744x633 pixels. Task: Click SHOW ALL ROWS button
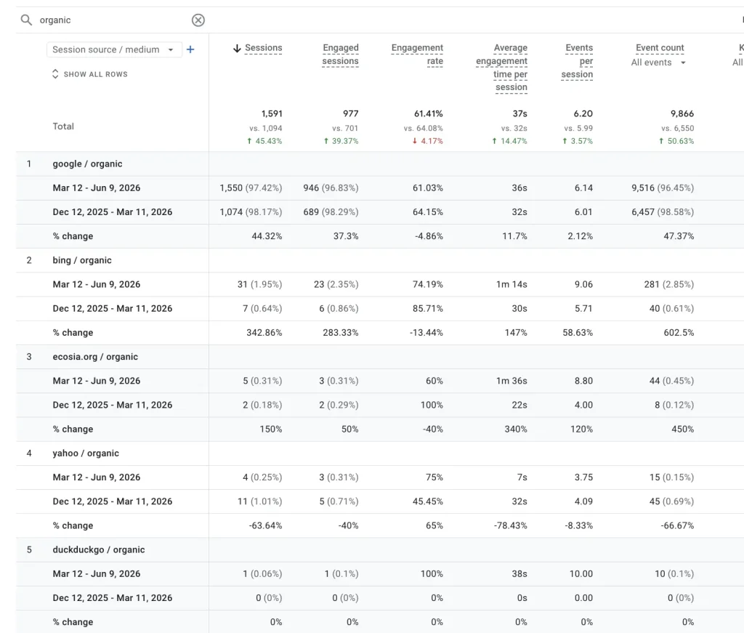point(89,74)
